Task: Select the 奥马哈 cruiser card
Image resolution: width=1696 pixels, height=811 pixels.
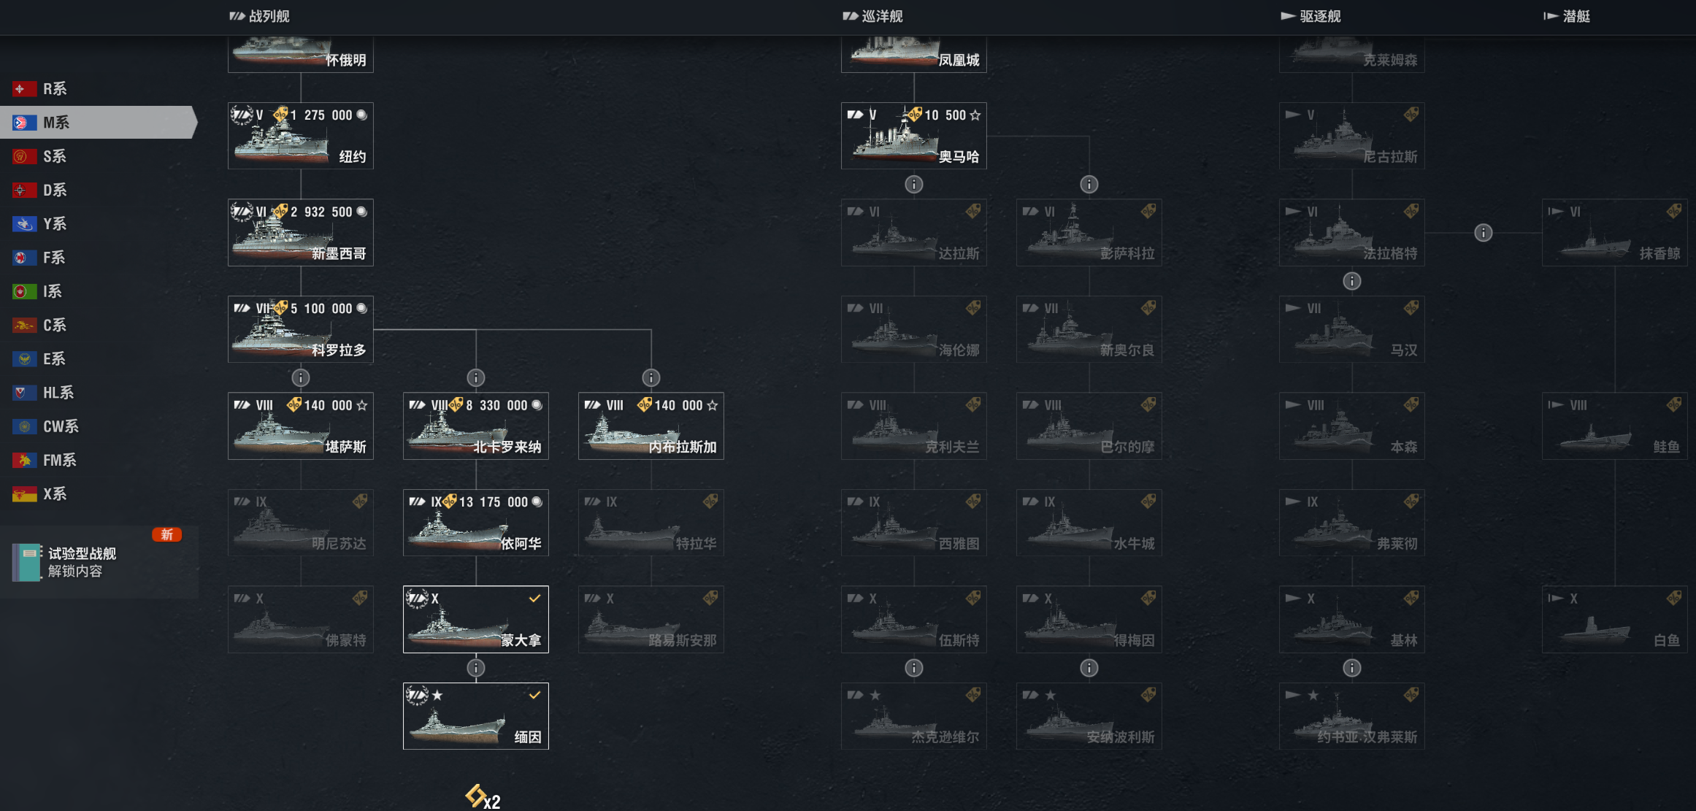Action: click(x=914, y=136)
